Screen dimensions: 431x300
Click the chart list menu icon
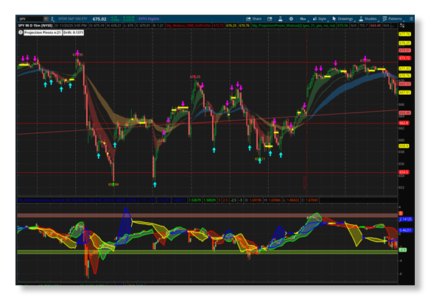411,18
